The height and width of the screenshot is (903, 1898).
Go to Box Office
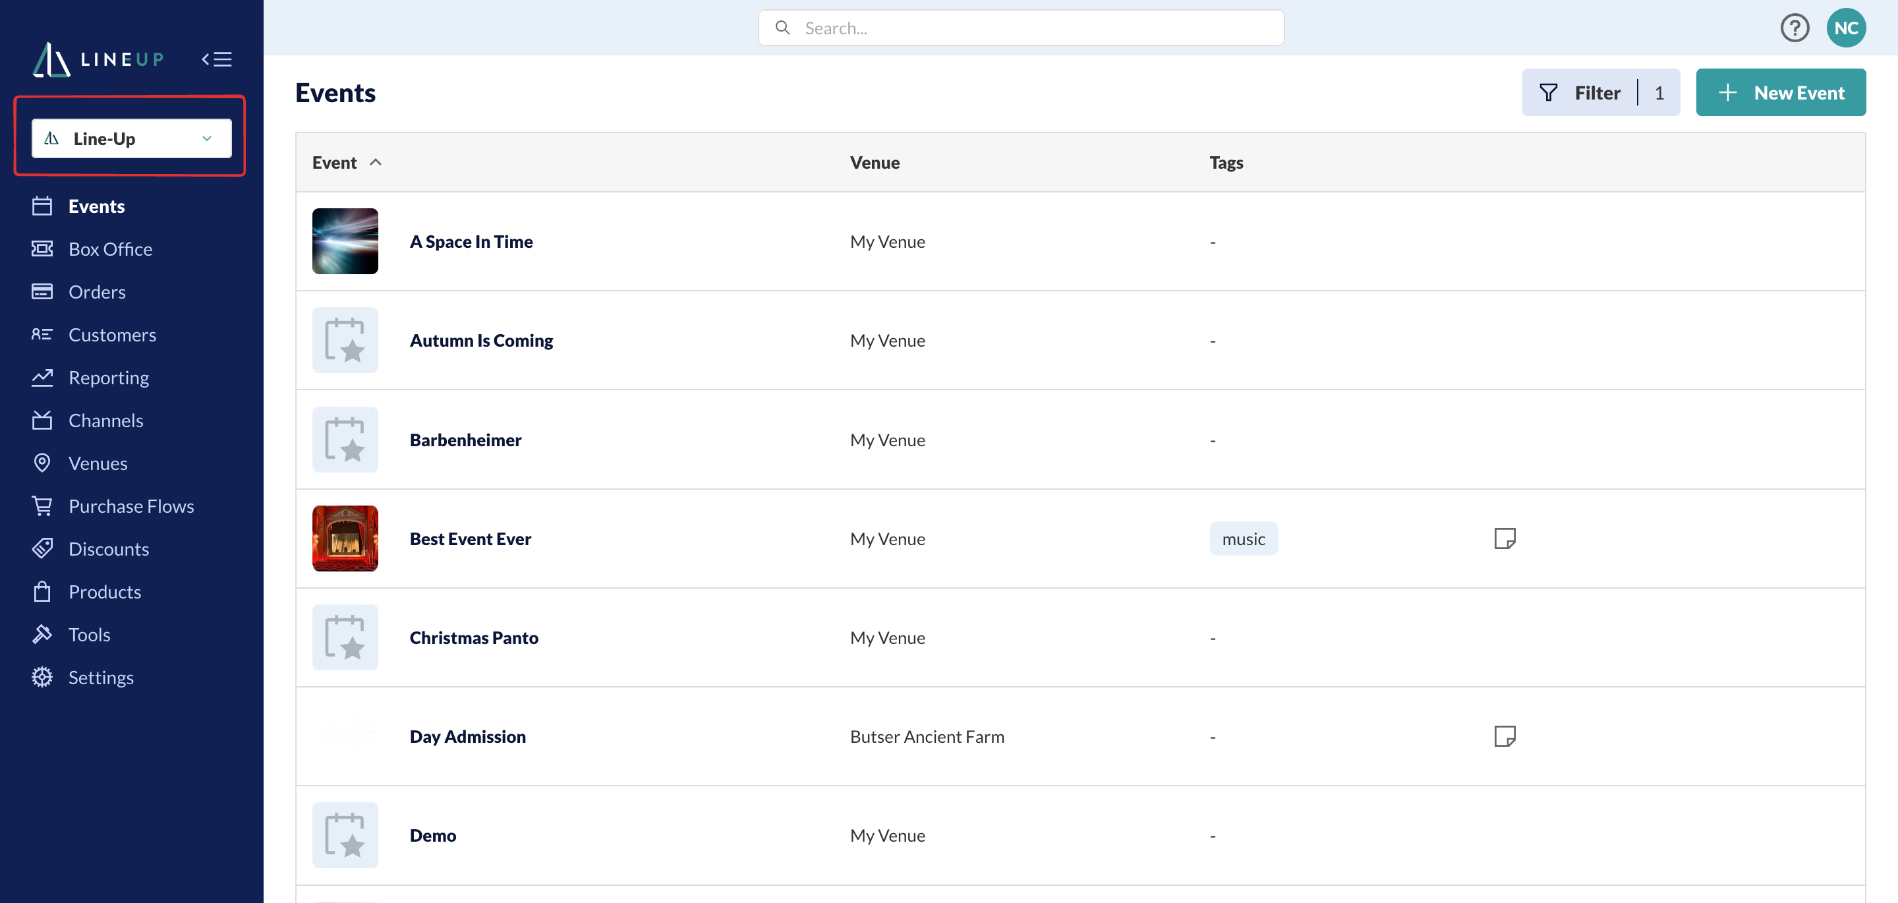[111, 249]
